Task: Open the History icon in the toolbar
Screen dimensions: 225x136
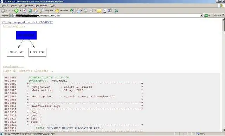Action: pos(72,11)
